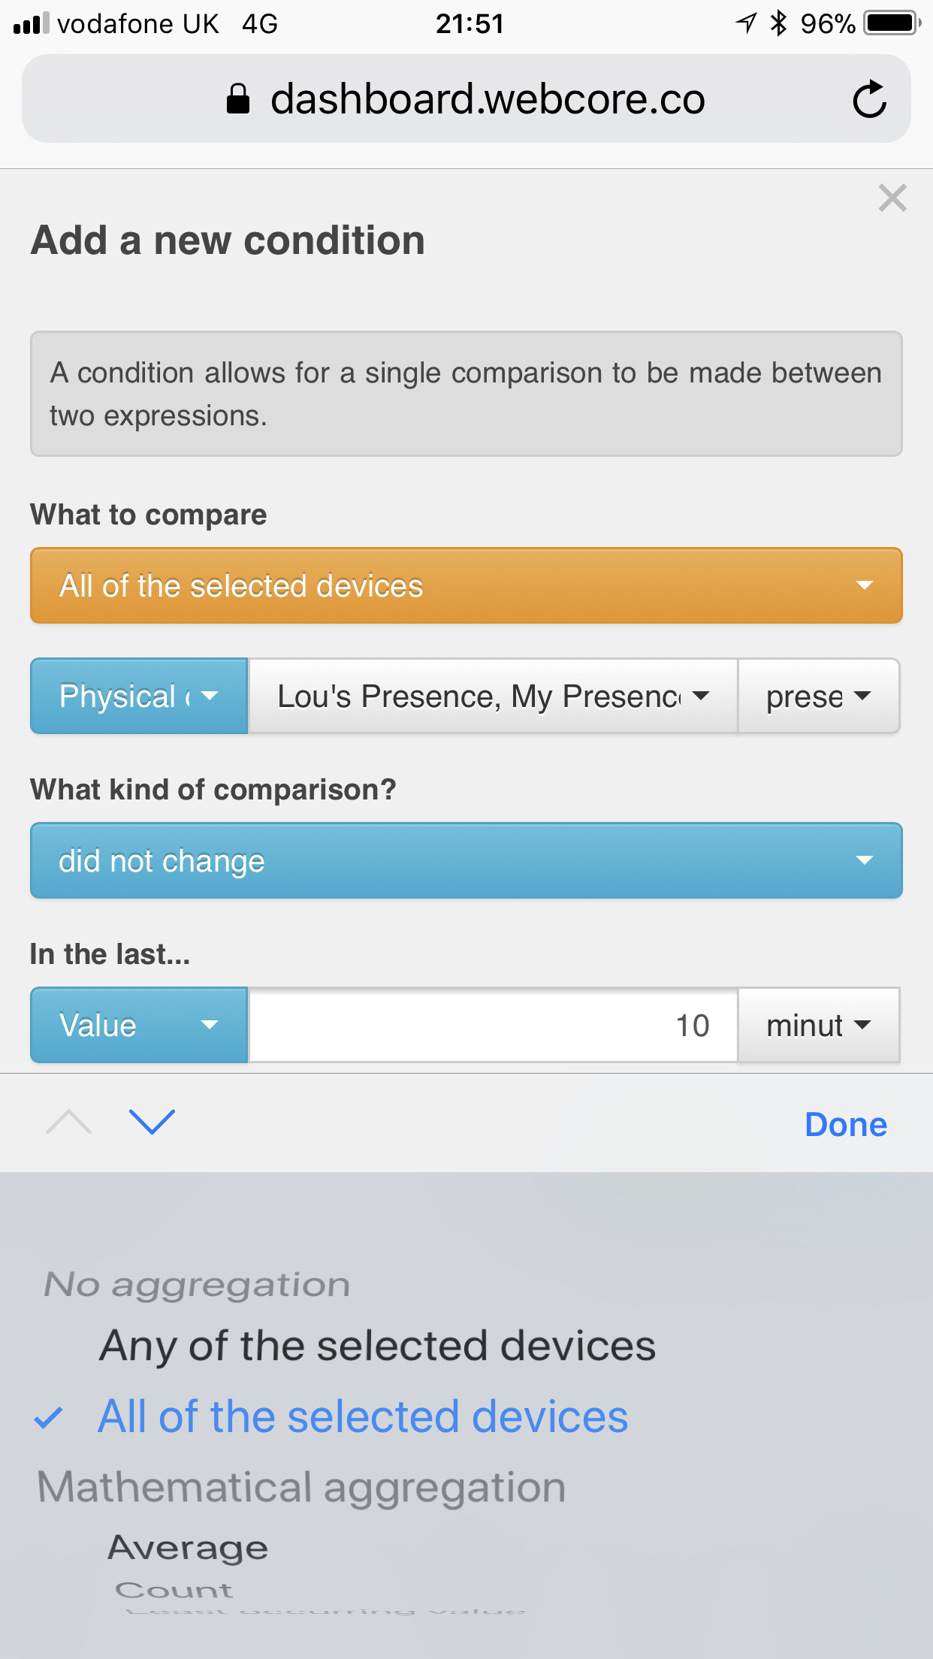The image size is (933, 1659).
Task: Tap the lock icon in address bar
Action: coord(238,99)
